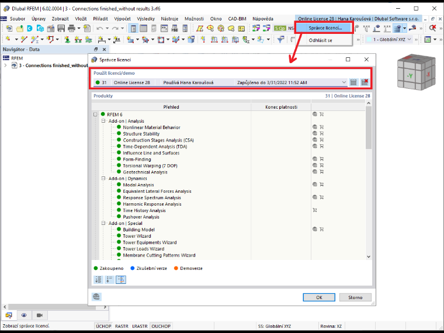Open the Soubor menu

(x=18, y=19)
